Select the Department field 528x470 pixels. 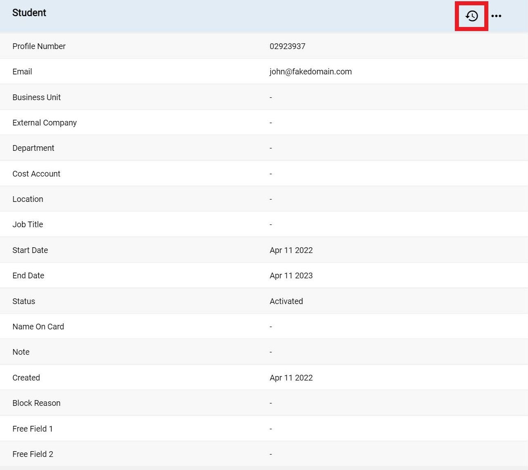pos(271,148)
